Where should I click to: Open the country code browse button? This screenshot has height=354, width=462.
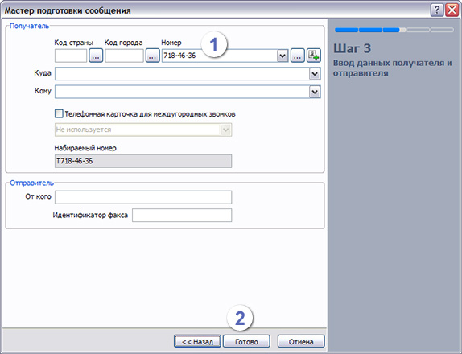pos(96,56)
